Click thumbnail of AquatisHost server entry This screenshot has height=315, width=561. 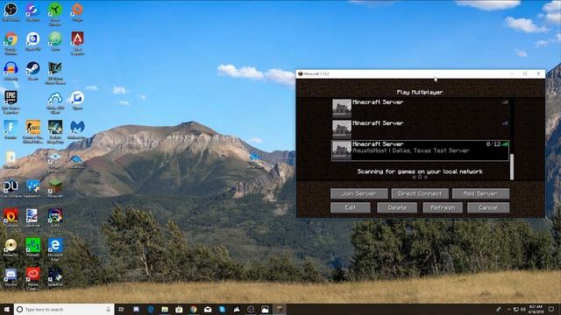click(x=342, y=150)
